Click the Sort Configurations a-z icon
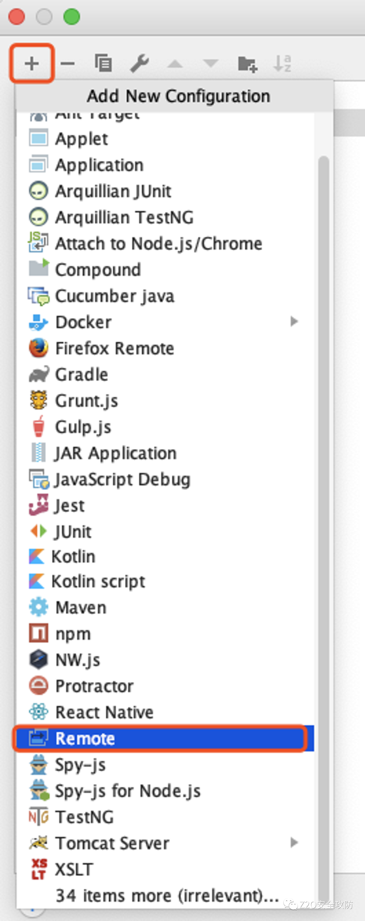 click(x=282, y=64)
